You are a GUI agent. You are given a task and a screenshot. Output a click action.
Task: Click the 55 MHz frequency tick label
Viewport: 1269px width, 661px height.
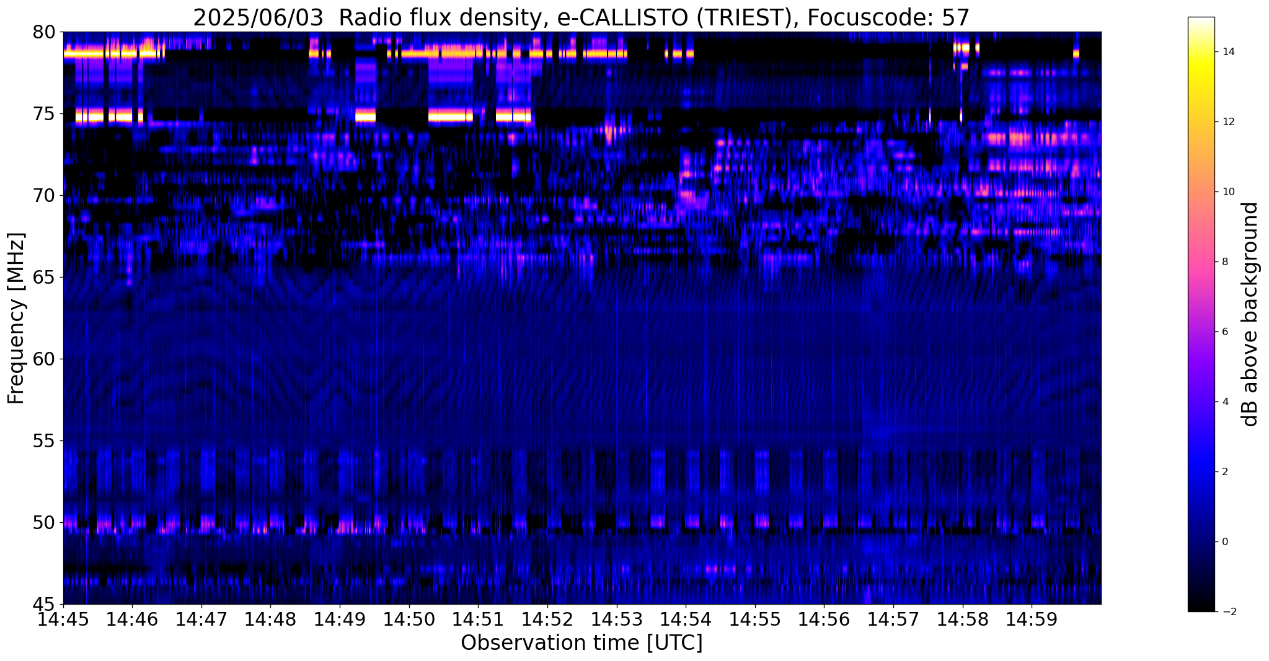click(x=44, y=440)
